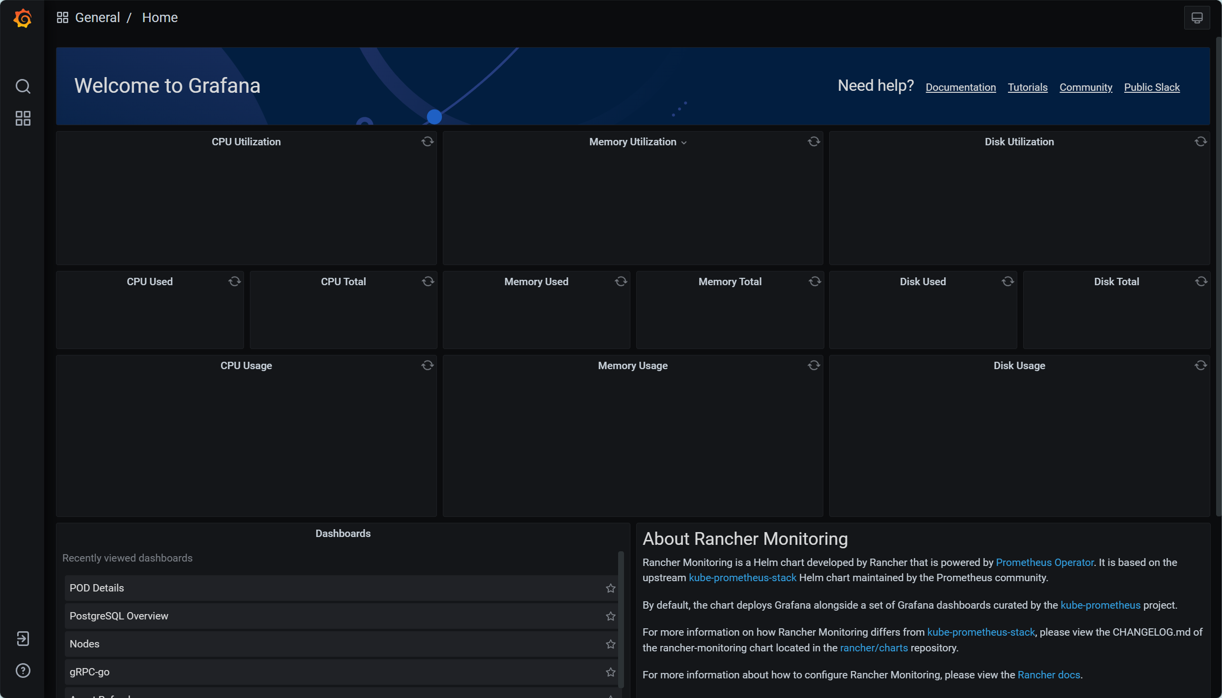Star the POD Details dashboard

610,588
